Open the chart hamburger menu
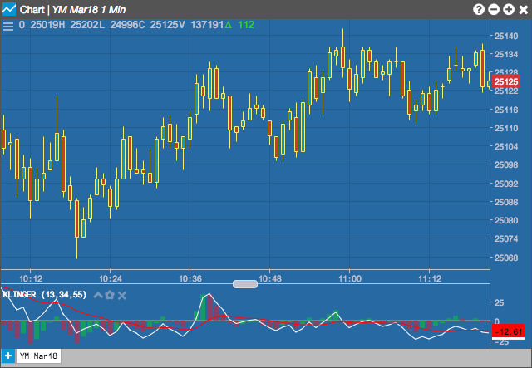Viewport: 532px width, 368px height. (8, 26)
